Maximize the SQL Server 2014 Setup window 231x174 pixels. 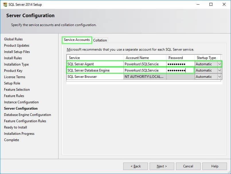[211, 4]
